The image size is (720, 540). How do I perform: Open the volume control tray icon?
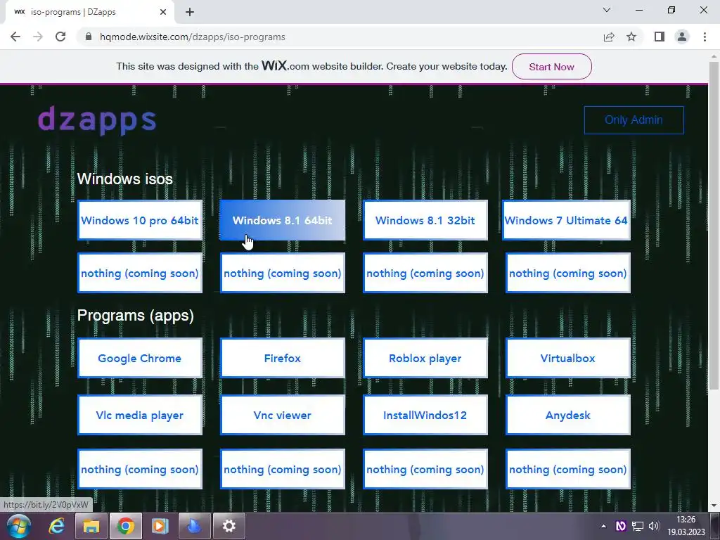pyautogui.click(x=654, y=526)
